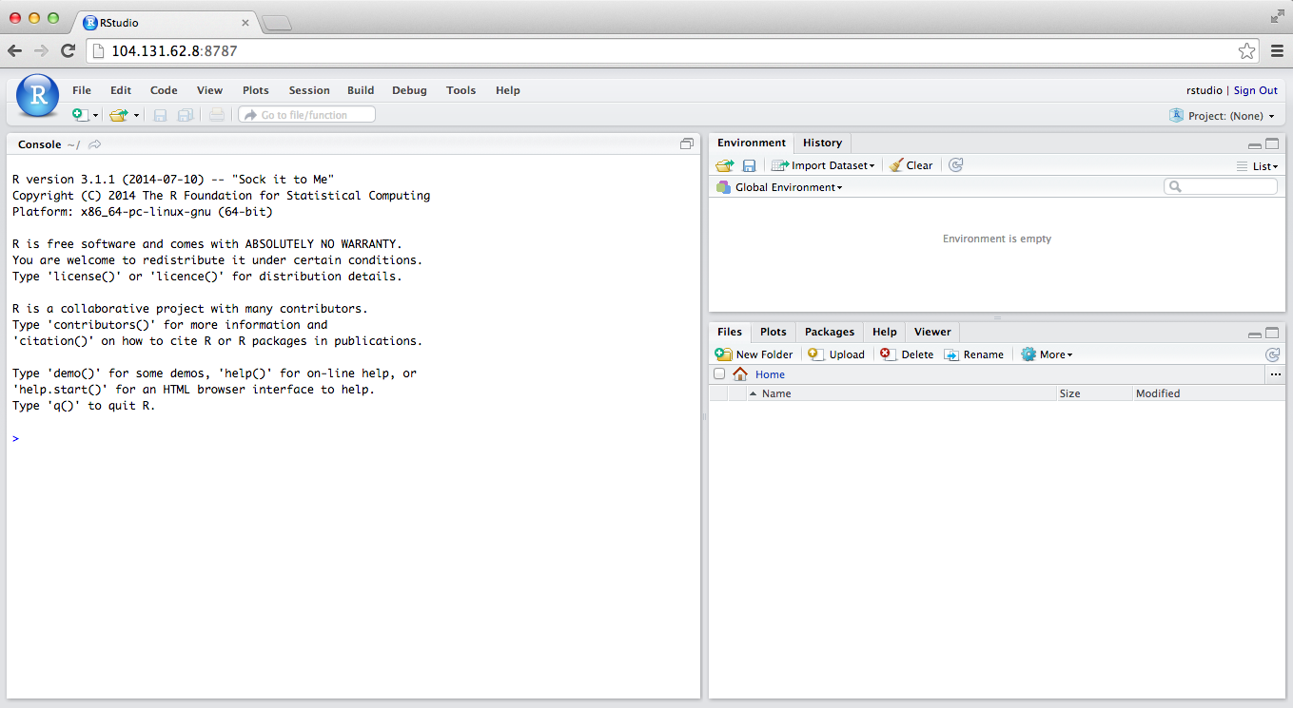Screen dimensions: 1293x708
Task: Minimize the Files pane
Action: pos(1255,334)
